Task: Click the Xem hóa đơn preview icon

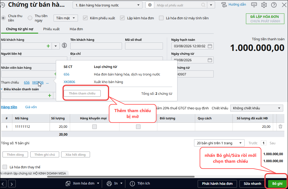Action: click(68, 183)
